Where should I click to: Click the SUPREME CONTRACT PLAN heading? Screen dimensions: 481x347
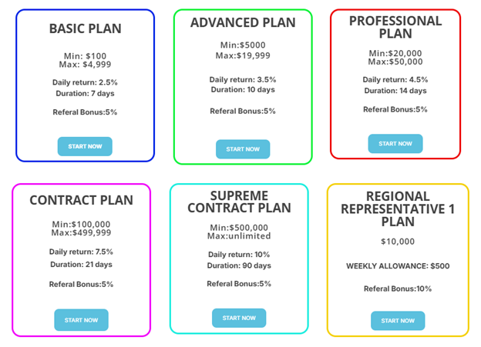pos(239,202)
